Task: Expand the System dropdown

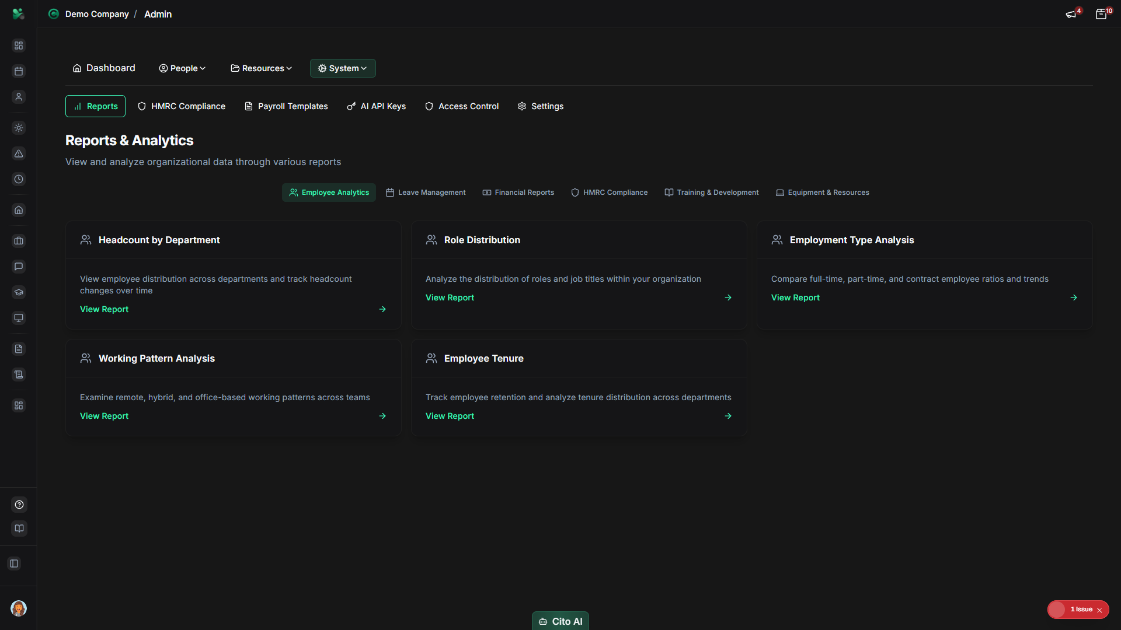Action: tap(343, 68)
